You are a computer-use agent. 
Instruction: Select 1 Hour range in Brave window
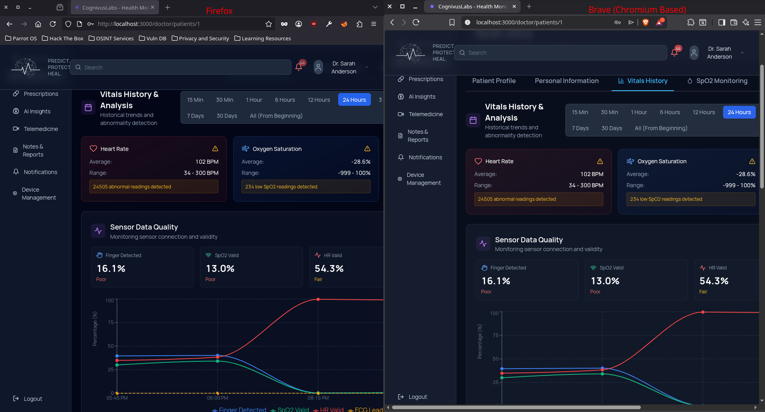coord(639,112)
